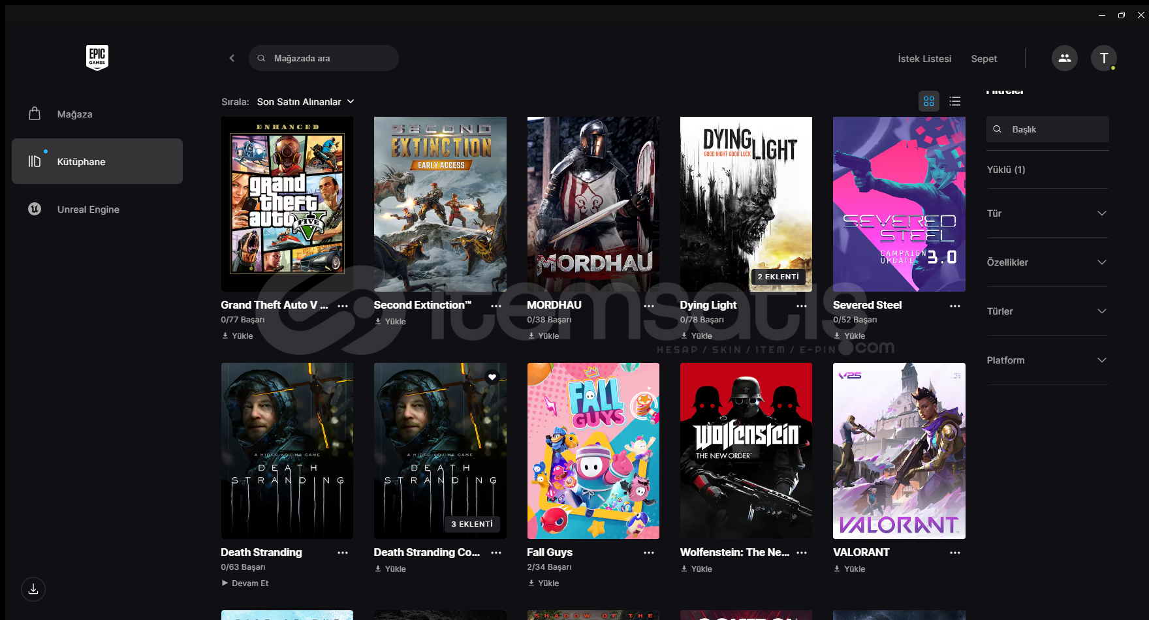1149x620 pixels.
Task: Expand the Platform filter
Action: [x=1047, y=360]
